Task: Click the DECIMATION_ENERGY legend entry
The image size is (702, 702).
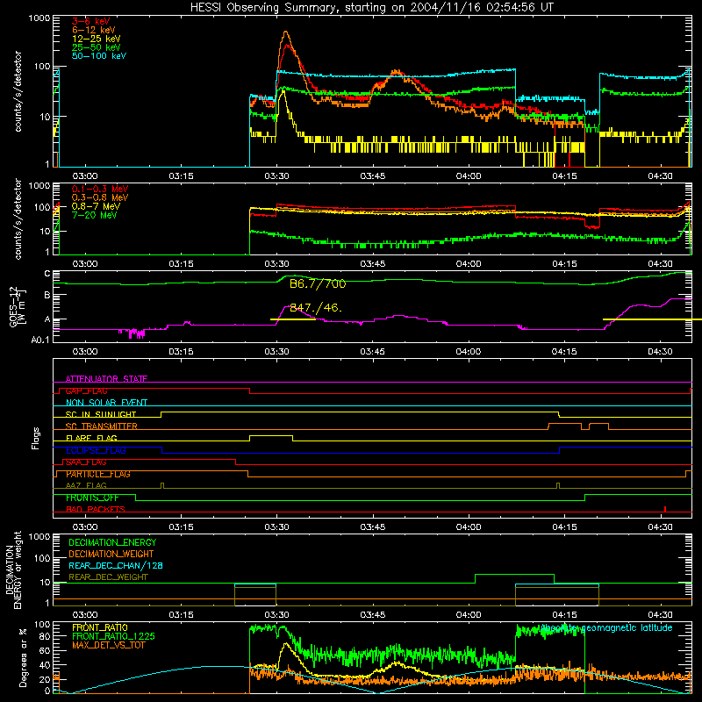Action: 112,542
